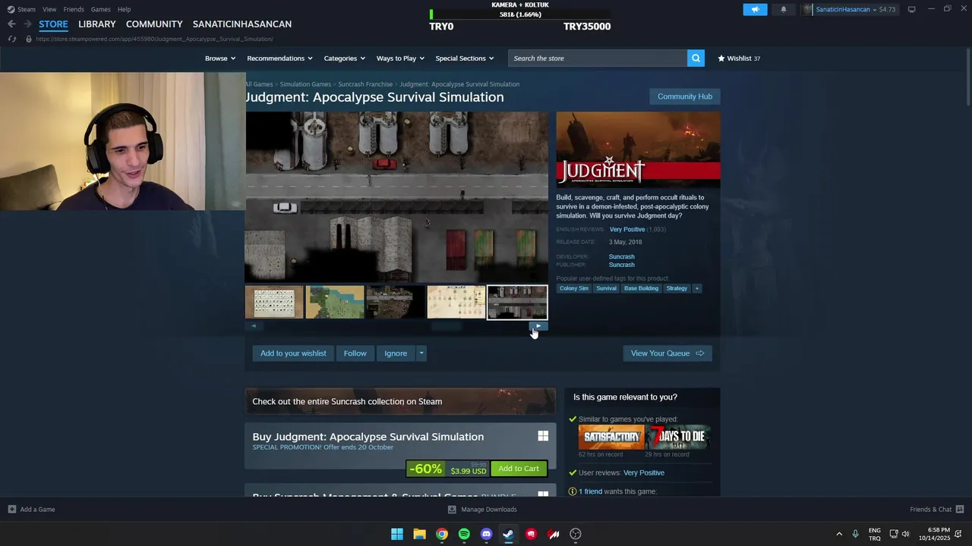Open the 1 friend wants this link
Screen dimensions: 972x546
590,491
